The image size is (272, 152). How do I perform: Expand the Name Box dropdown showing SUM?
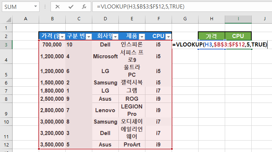coord(35,7)
